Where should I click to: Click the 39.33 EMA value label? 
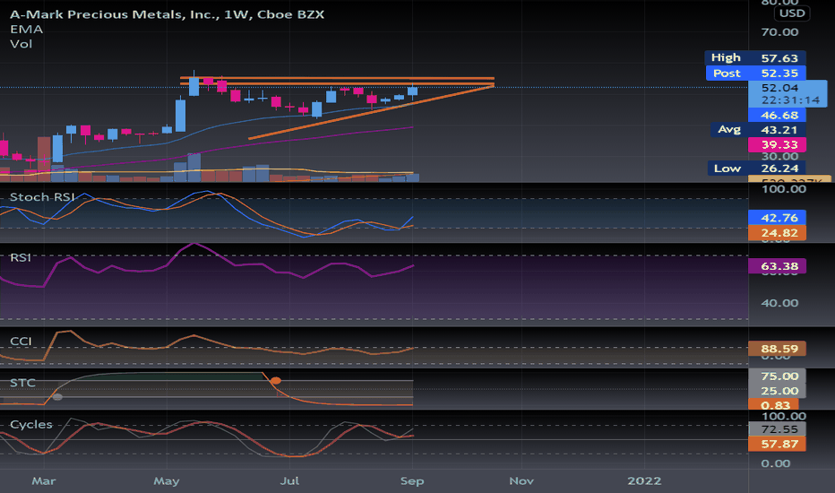[x=777, y=145]
